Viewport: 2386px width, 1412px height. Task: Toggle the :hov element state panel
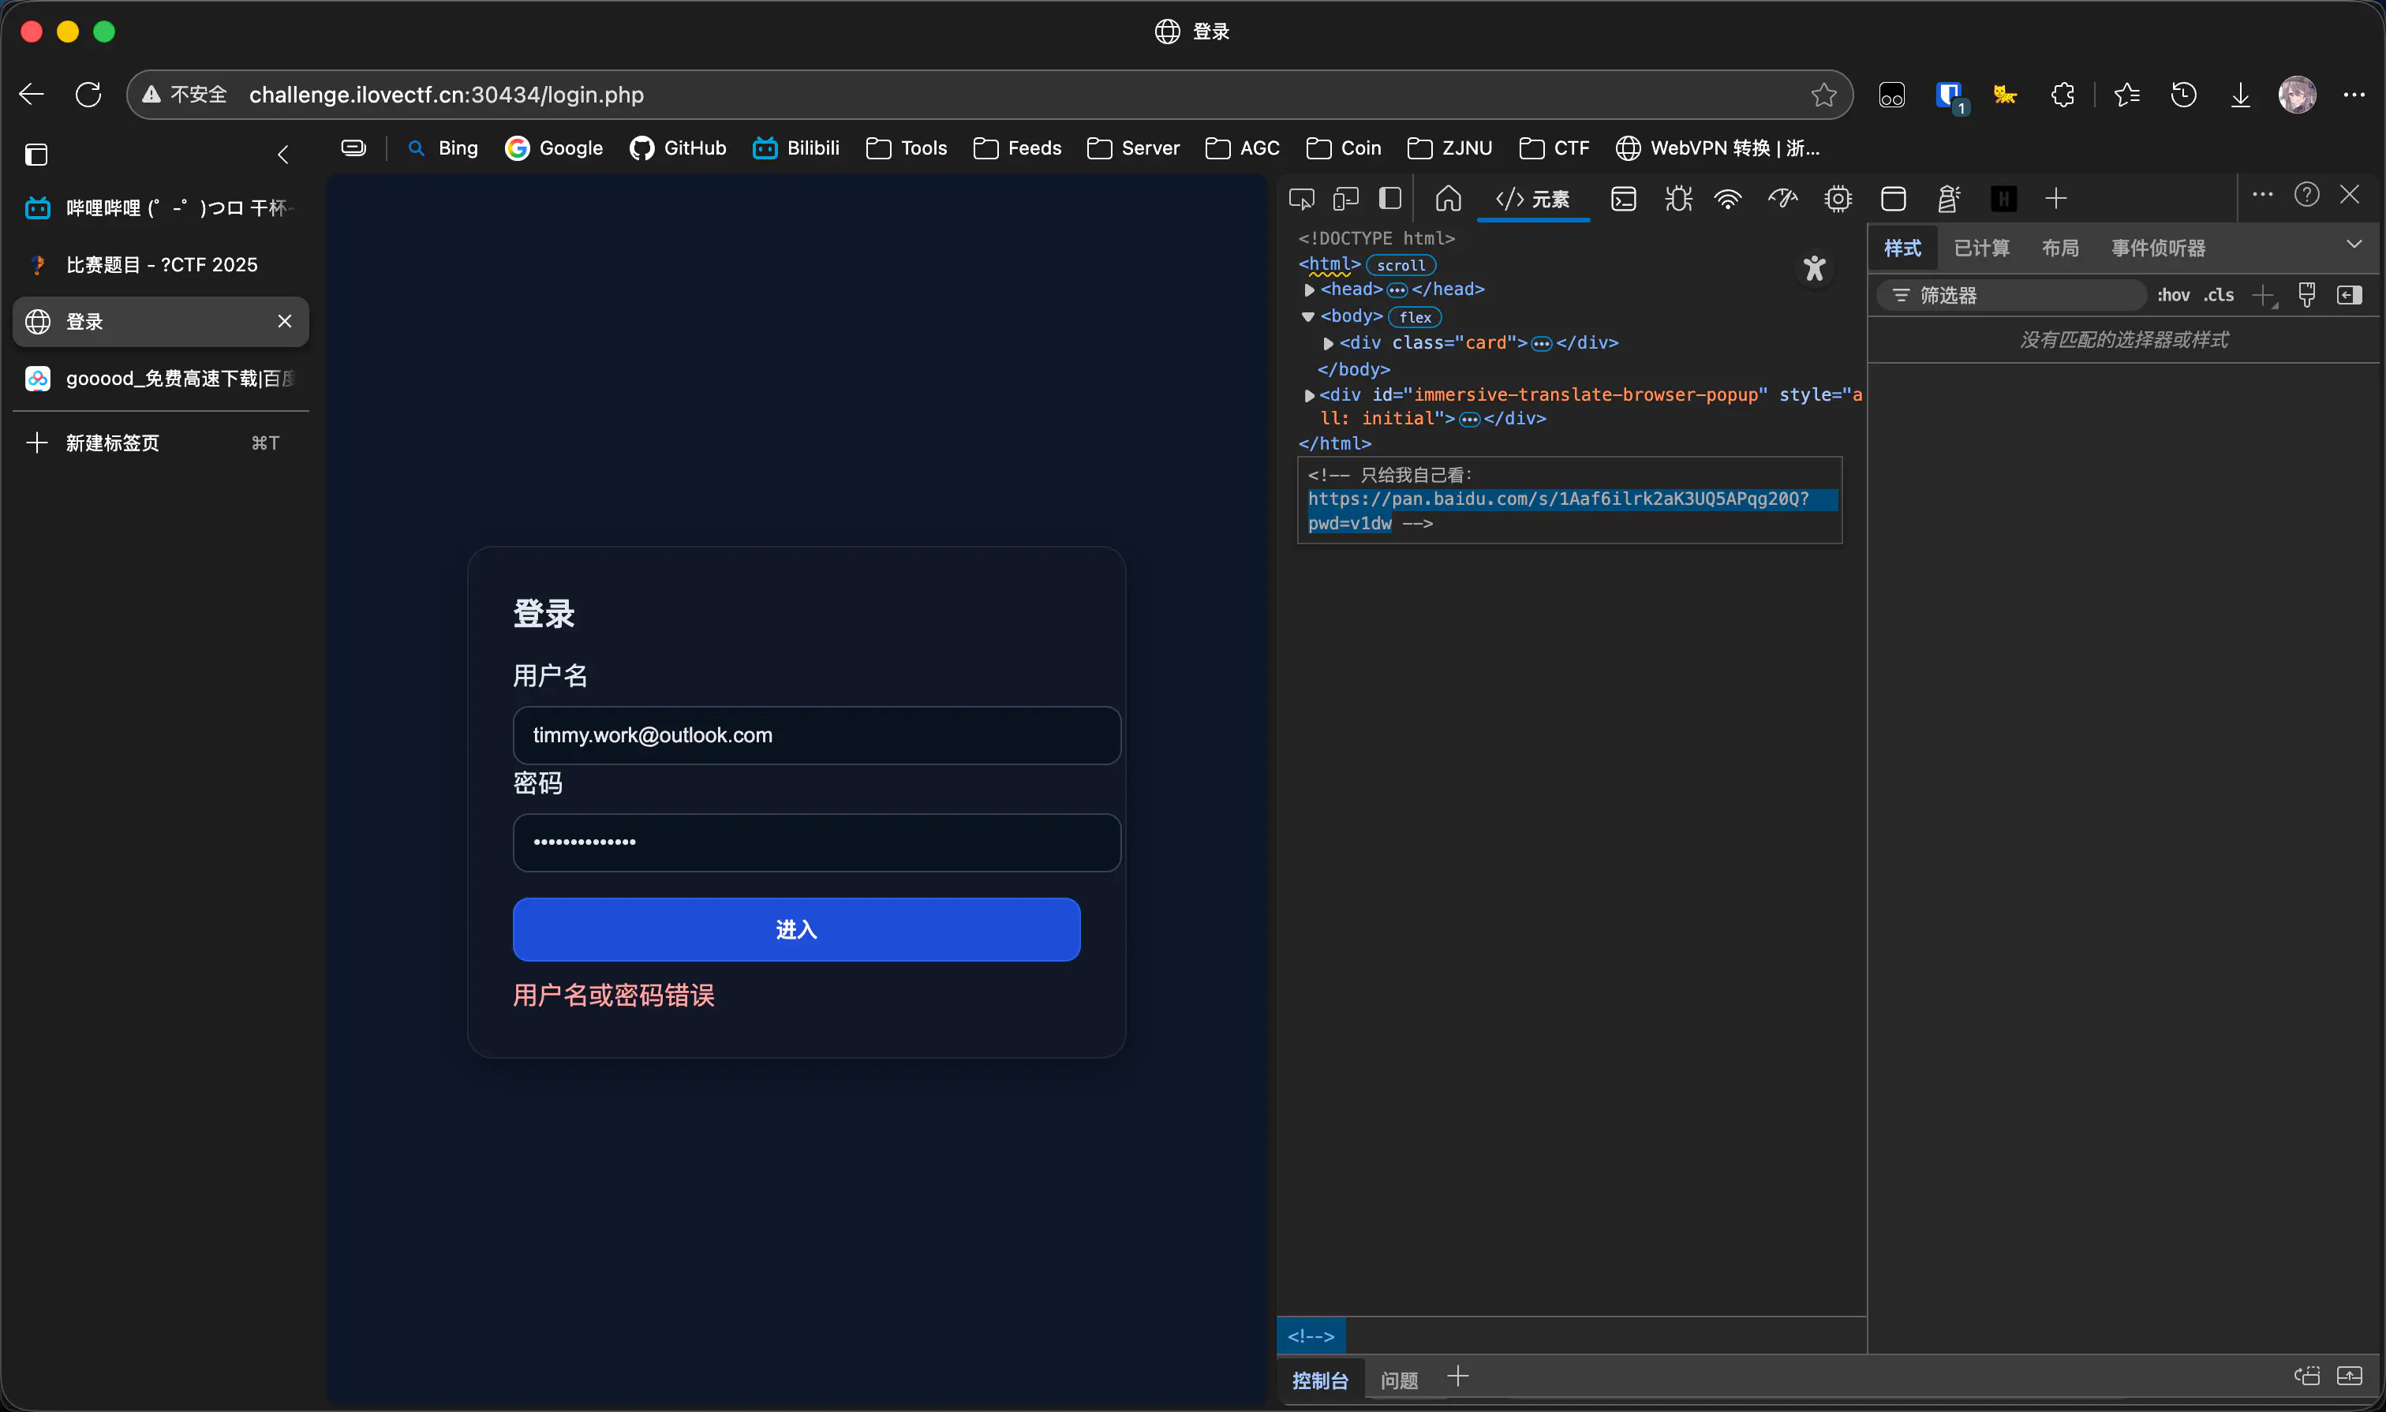point(2173,296)
